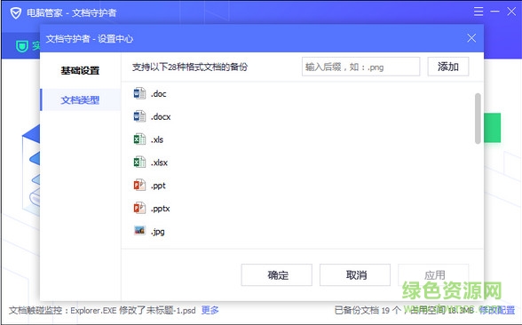The width and height of the screenshot is (522, 325).
Task: Click the green button in the main window
Action: click(x=492, y=128)
